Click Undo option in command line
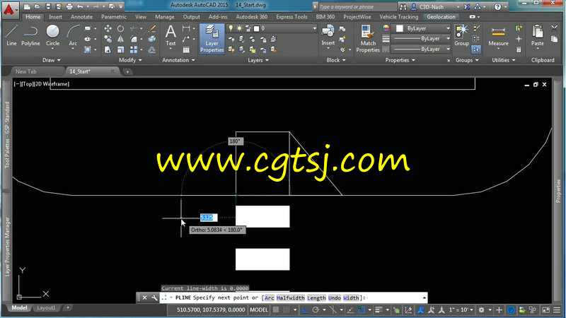The width and height of the screenshot is (566, 318). [335, 298]
